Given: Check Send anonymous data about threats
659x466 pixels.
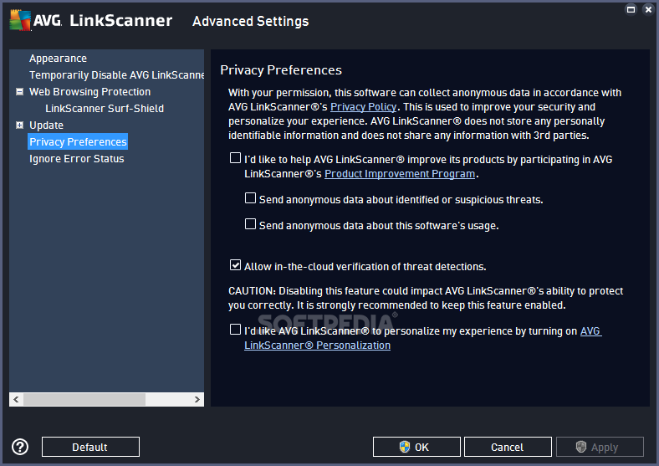Looking at the screenshot, I should [251, 198].
